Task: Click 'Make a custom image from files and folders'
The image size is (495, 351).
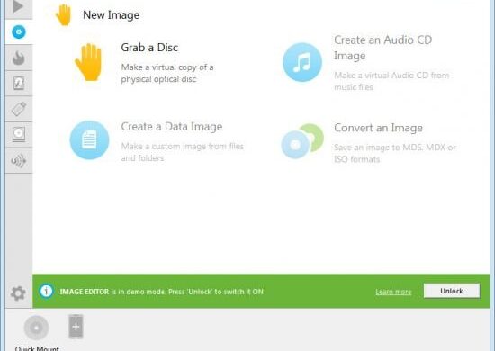Action: tap(183, 152)
